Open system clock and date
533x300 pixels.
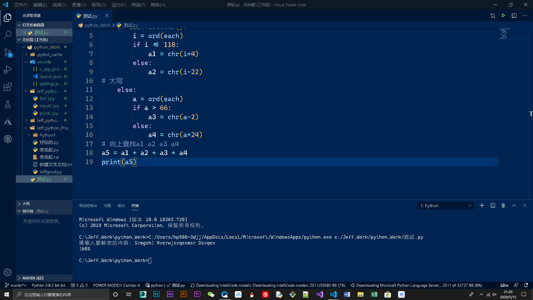pos(508,294)
